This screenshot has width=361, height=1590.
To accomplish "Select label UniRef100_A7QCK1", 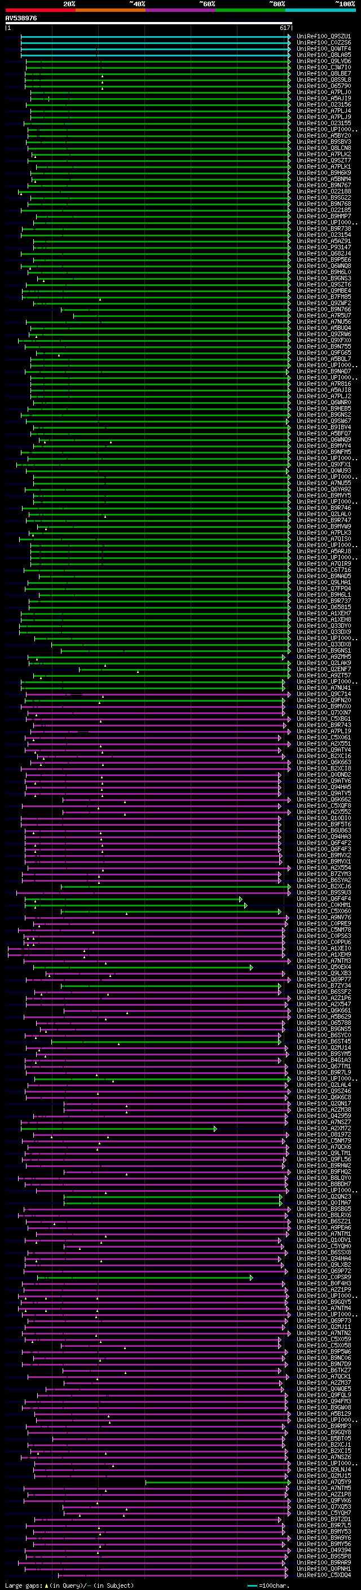I will click(x=323, y=1376).
